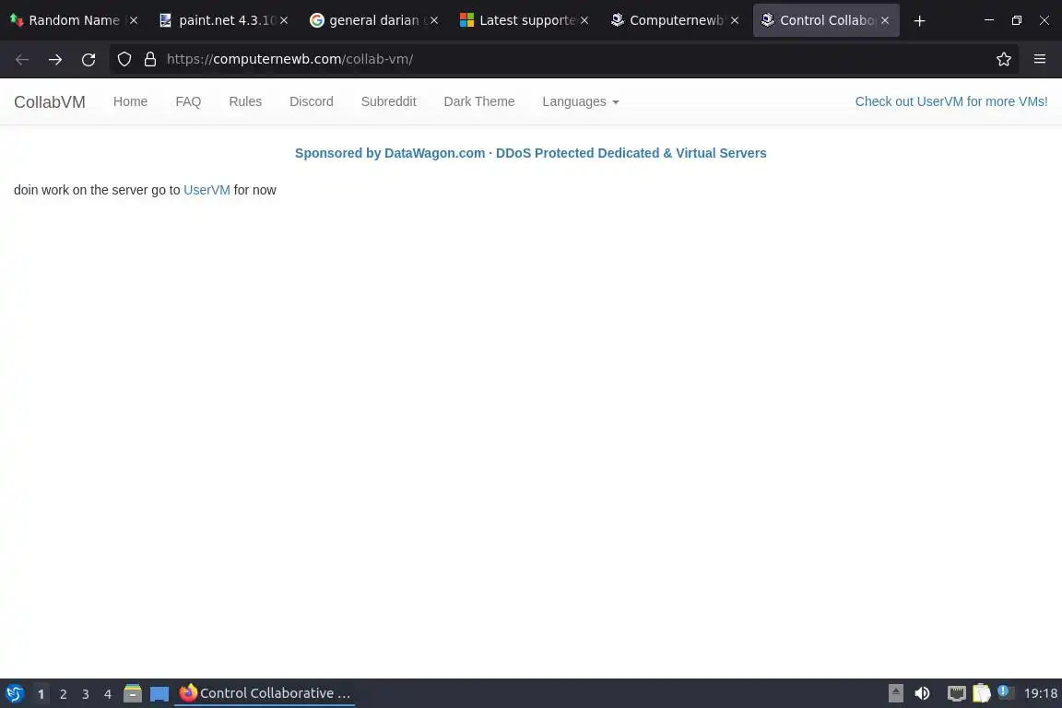
Task: Click the show desktop taskbar icon
Action: (159, 694)
